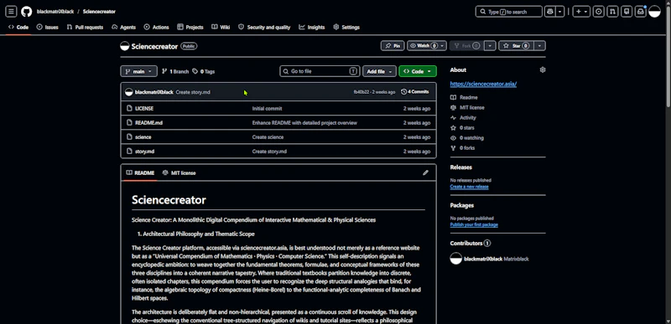Select the Code tab

click(18, 27)
